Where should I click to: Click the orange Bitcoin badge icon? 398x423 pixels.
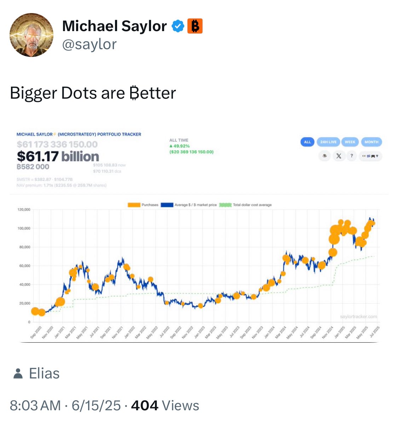[195, 26]
